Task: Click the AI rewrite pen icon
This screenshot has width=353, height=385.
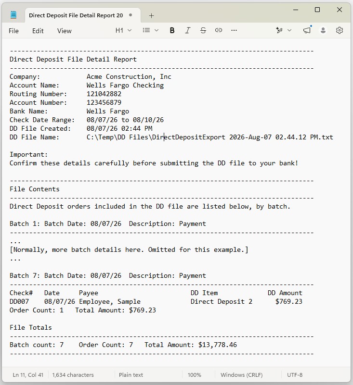Action: 279,30
